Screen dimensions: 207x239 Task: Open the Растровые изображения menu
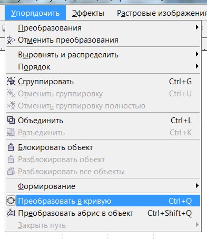click(x=162, y=13)
